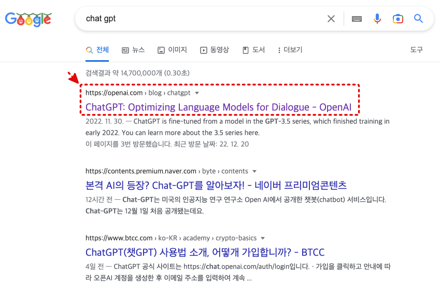Click the https://openai.com › blog › chatgpt URL text

(x=138, y=93)
